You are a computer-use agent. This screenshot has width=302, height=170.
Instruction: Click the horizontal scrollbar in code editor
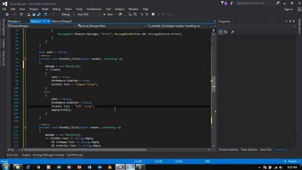coord(85,150)
